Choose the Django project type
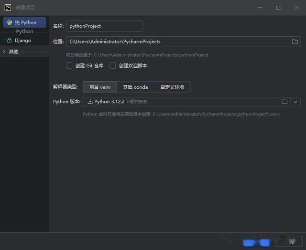 click(x=23, y=40)
